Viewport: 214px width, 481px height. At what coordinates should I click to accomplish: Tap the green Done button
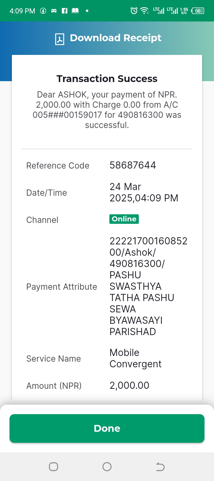pos(107,428)
